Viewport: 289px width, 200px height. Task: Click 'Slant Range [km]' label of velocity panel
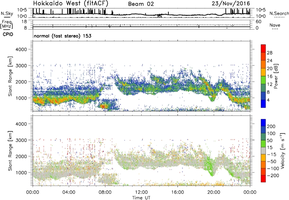coord(10,151)
